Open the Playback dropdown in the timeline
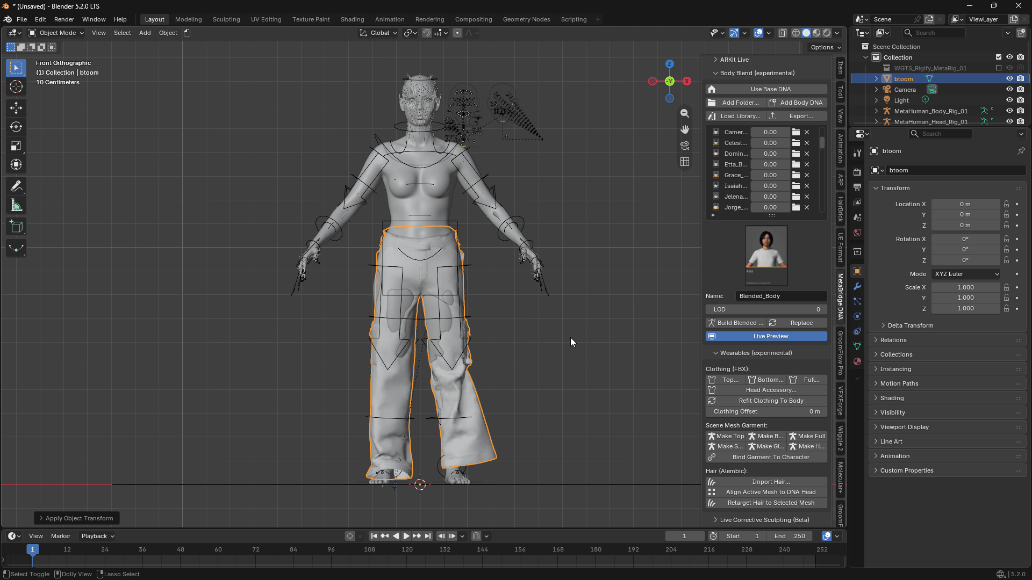Viewport: 1032px width, 580px height. (x=97, y=536)
